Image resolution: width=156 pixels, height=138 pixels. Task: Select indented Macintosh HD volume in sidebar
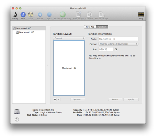click(29, 32)
